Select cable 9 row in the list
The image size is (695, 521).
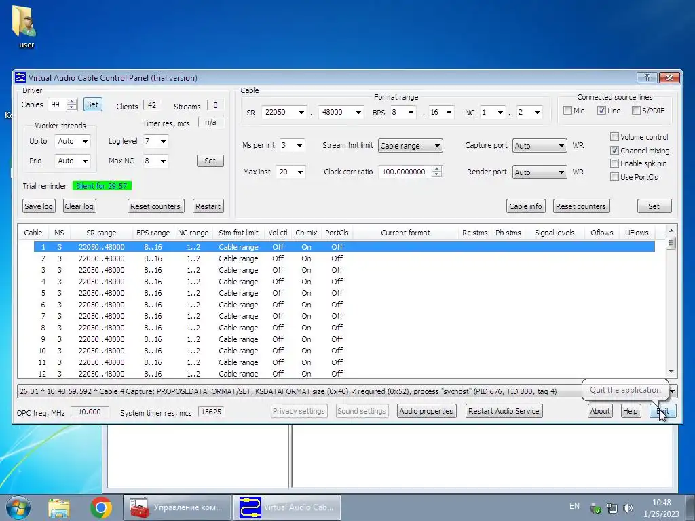[344, 339]
